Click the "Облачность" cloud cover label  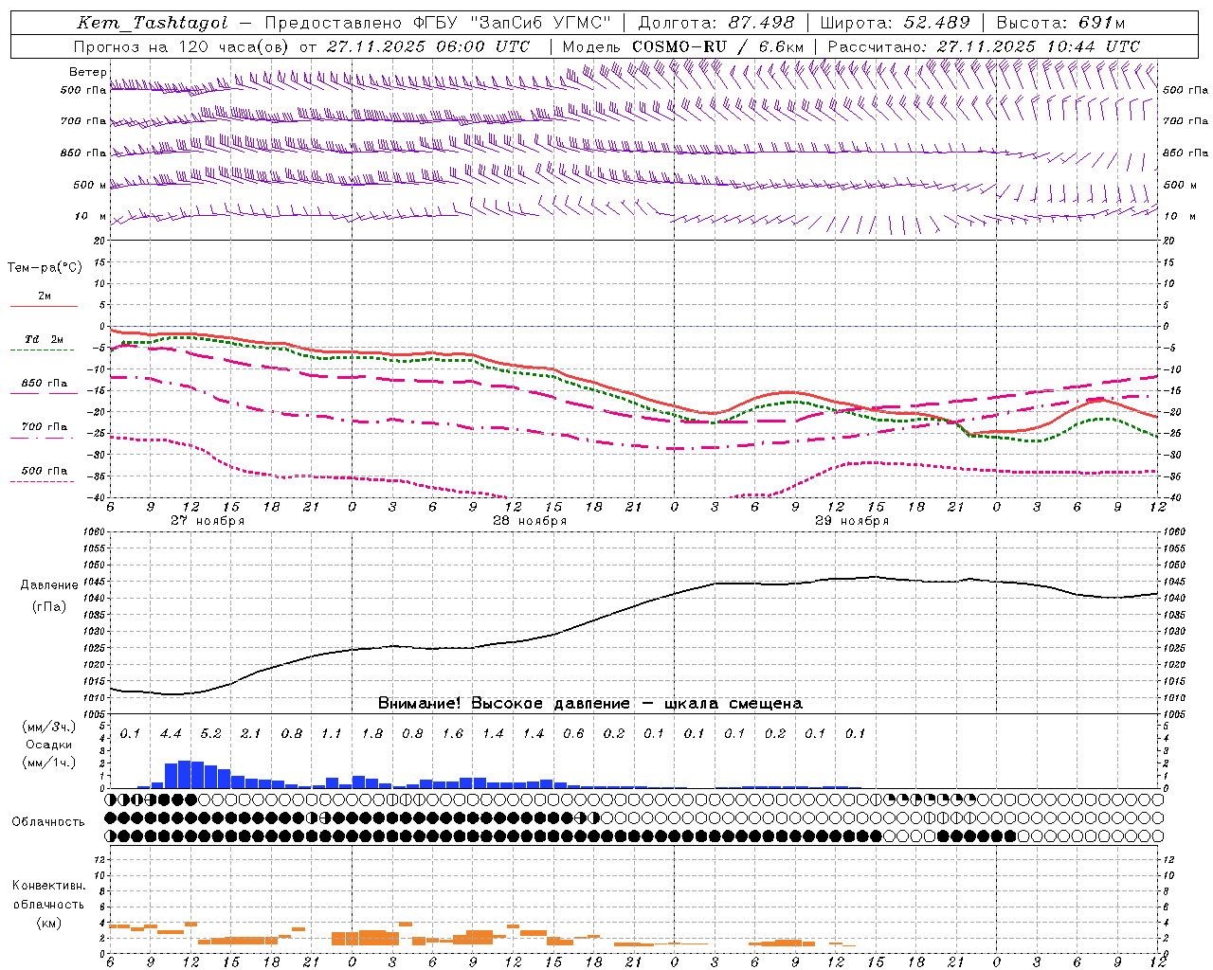[x=48, y=821]
